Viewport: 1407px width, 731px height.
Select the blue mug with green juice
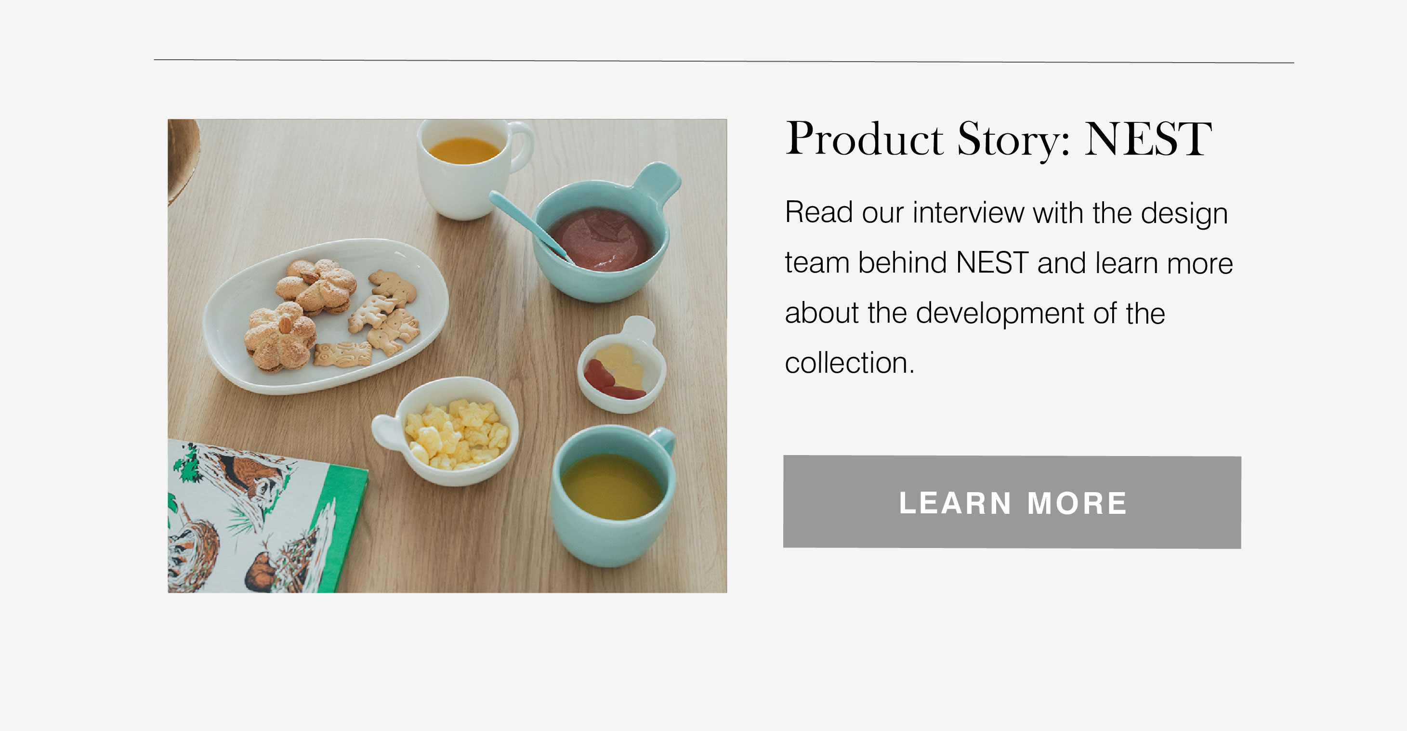(613, 495)
